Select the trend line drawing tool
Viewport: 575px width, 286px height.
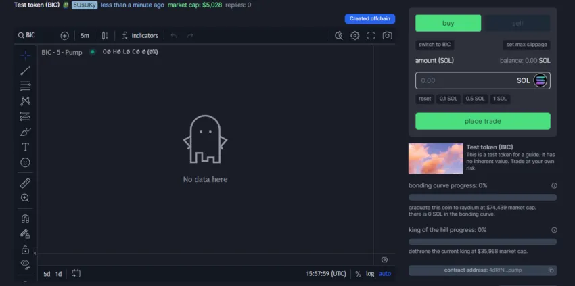pos(25,70)
